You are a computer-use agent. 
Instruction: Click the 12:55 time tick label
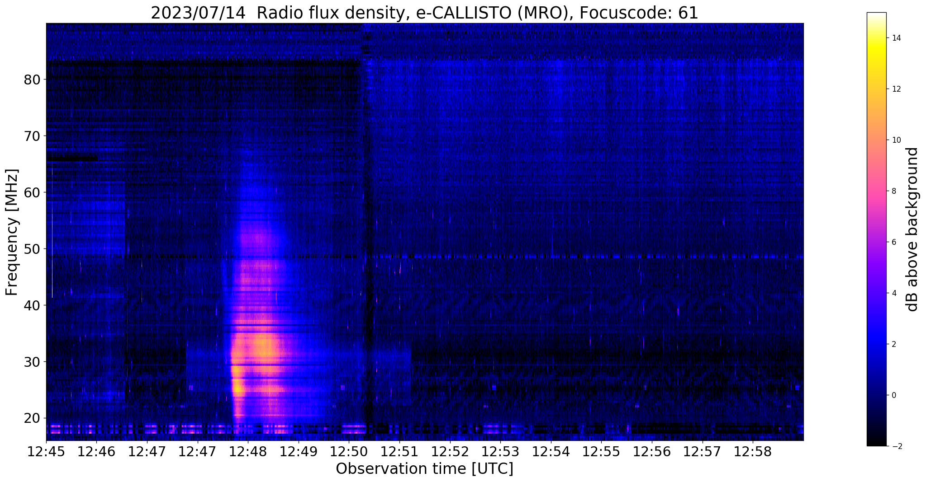(x=602, y=452)
